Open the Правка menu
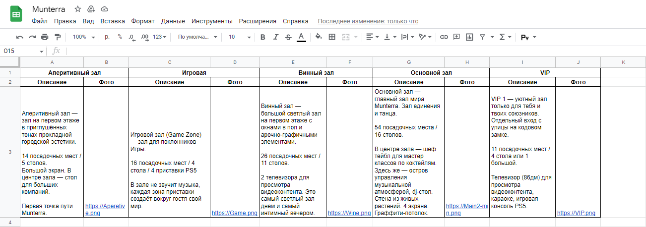The image size is (646, 227). [x=65, y=21]
